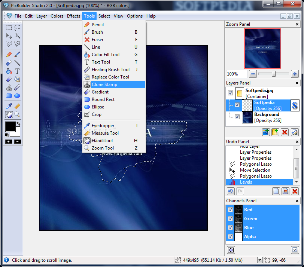Pick Healing Brush bandage in left toolbox

tap(17, 88)
